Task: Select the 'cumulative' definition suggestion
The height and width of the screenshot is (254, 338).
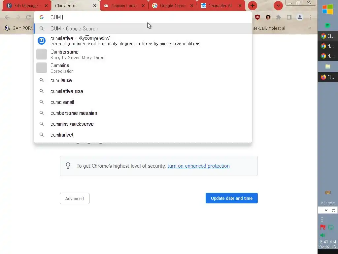Action: 143,41
